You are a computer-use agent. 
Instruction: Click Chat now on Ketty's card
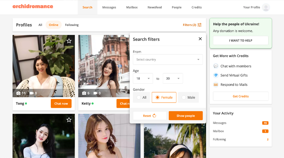pyautogui.click(x=123, y=103)
